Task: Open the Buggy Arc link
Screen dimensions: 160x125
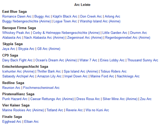Action: (x=42, y=17)
